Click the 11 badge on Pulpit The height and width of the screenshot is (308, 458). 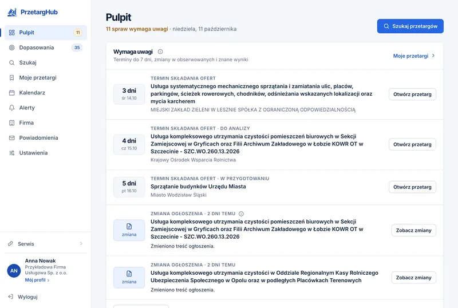click(78, 33)
